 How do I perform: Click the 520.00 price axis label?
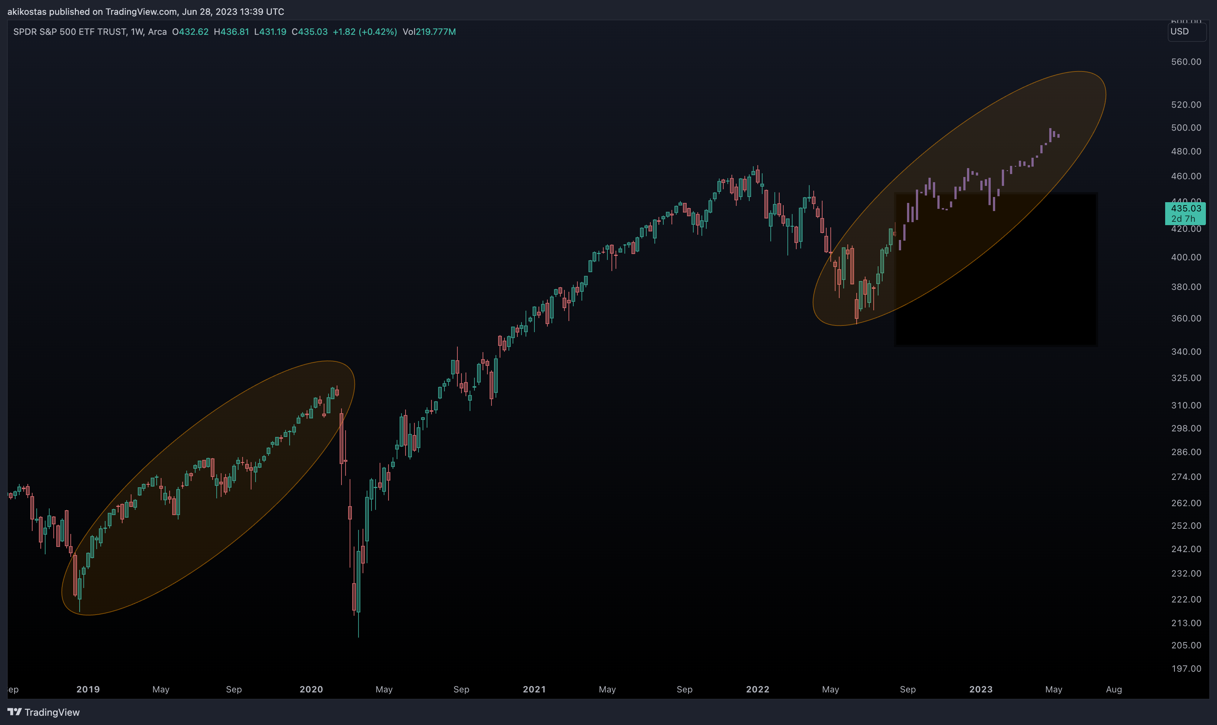pyautogui.click(x=1186, y=104)
